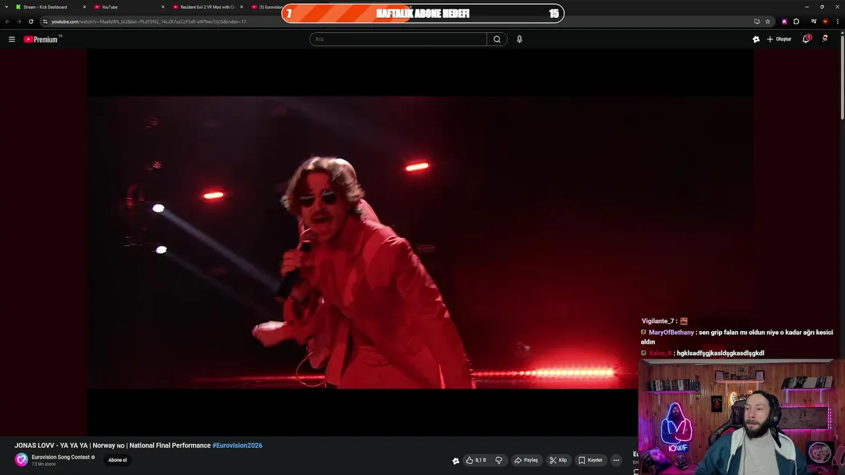Viewport: 845px width, 475px height.
Task: Close the Stream - Kick Dashboard tab
Action: coord(84,7)
